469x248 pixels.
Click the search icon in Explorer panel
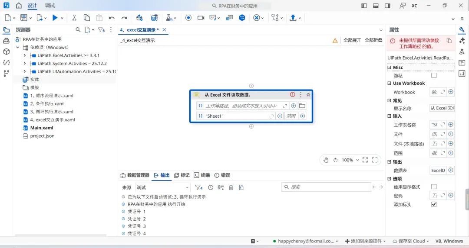pyautogui.click(x=78, y=30)
